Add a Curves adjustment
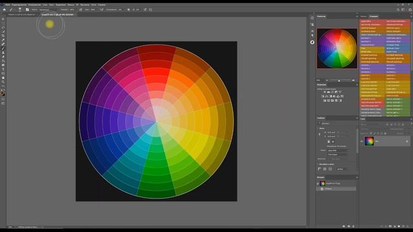Screen dimensions: 413x232 coord(332,92)
